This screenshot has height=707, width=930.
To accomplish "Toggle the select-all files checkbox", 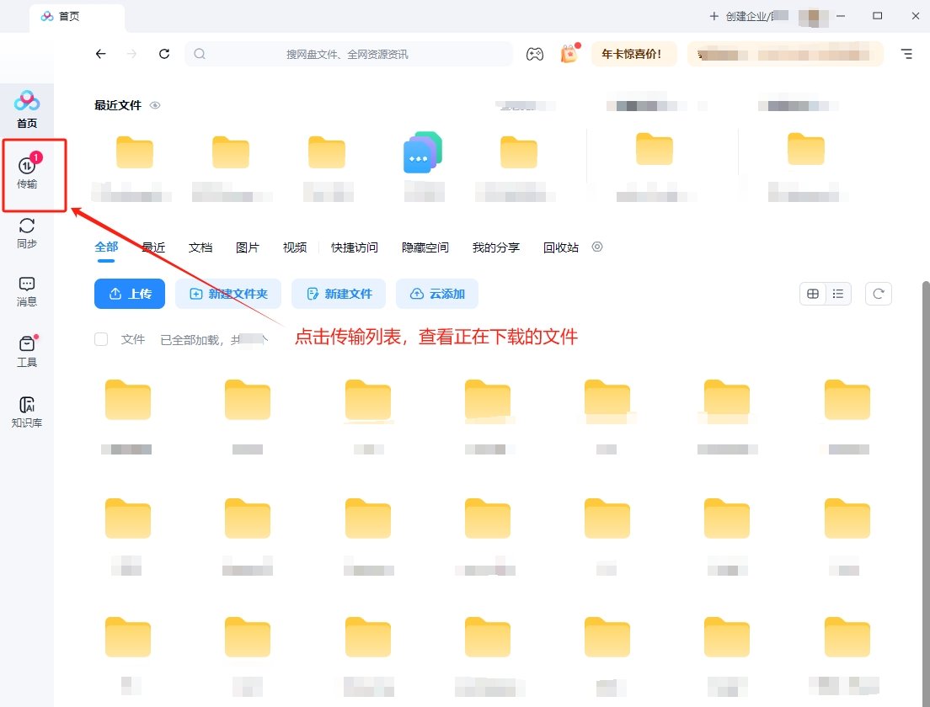I will pyautogui.click(x=101, y=339).
